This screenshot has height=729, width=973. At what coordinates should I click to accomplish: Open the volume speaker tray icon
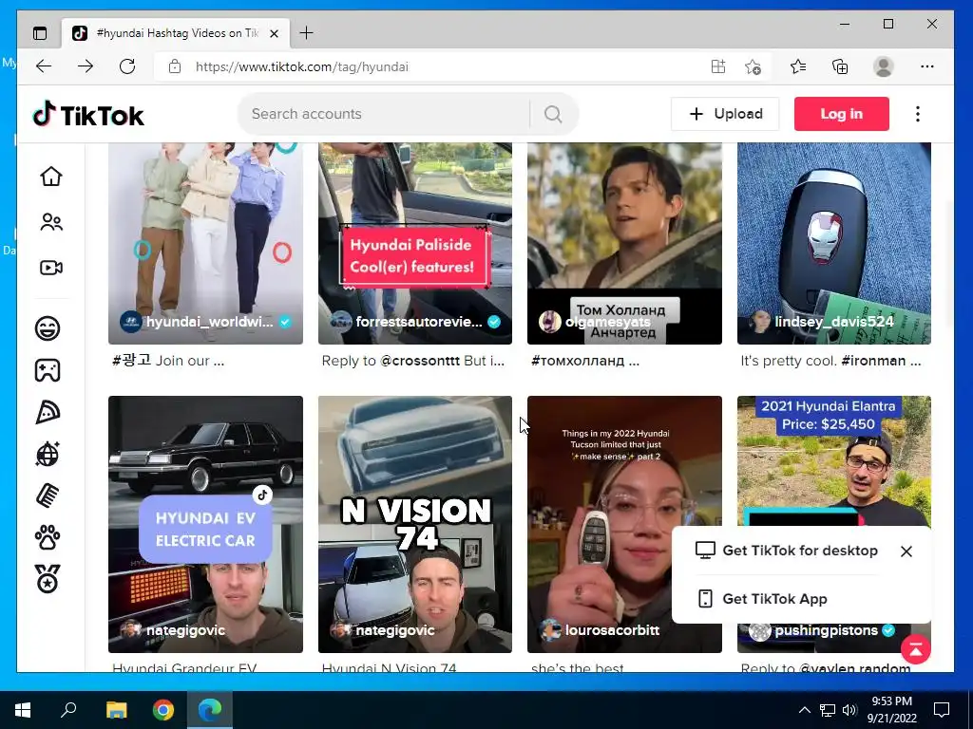(849, 710)
